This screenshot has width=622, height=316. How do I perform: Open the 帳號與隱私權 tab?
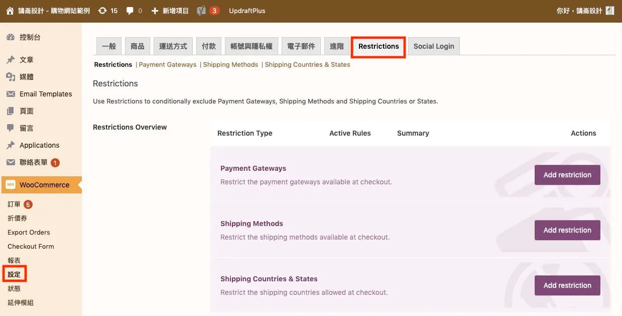coord(252,46)
